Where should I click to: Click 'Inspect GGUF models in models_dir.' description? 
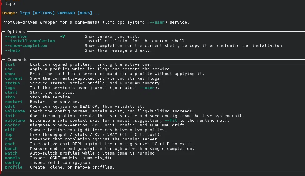coord(72,158)
